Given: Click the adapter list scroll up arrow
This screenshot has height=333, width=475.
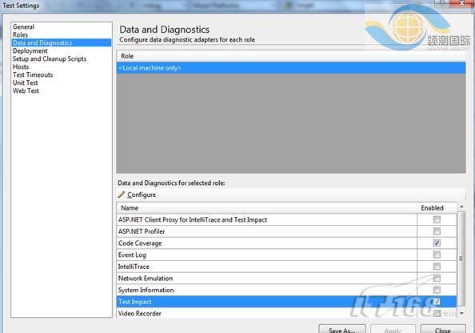Looking at the screenshot, I should click(x=461, y=207).
